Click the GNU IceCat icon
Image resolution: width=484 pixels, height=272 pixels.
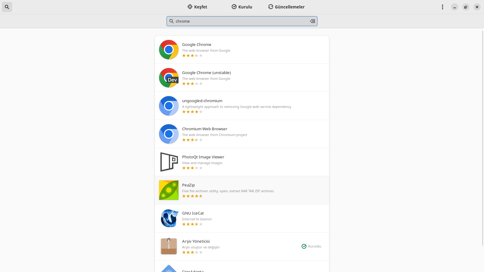(169, 218)
